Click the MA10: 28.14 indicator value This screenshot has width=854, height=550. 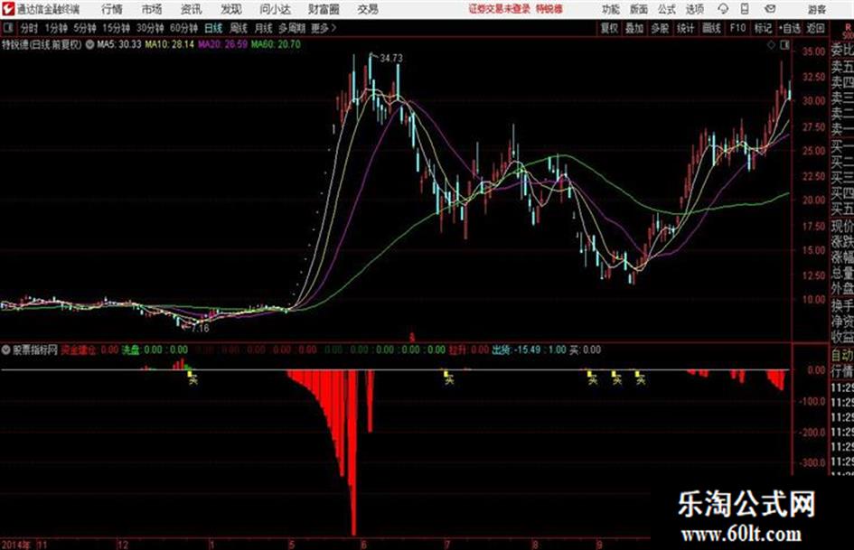pos(169,44)
